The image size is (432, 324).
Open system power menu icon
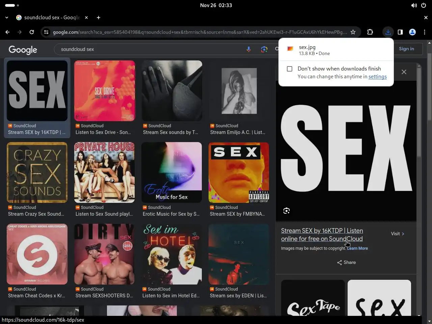coord(424,5)
